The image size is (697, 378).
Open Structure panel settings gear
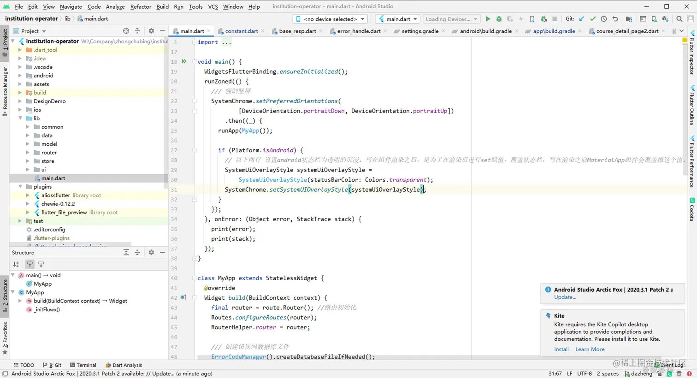pyautogui.click(x=151, y=253)
